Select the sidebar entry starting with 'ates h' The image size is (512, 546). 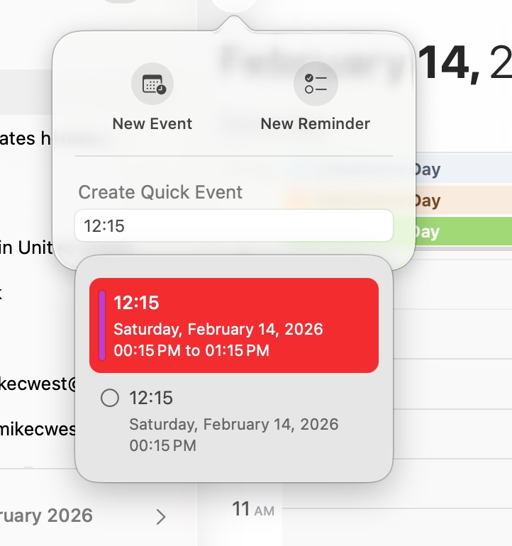coord(26,138)
